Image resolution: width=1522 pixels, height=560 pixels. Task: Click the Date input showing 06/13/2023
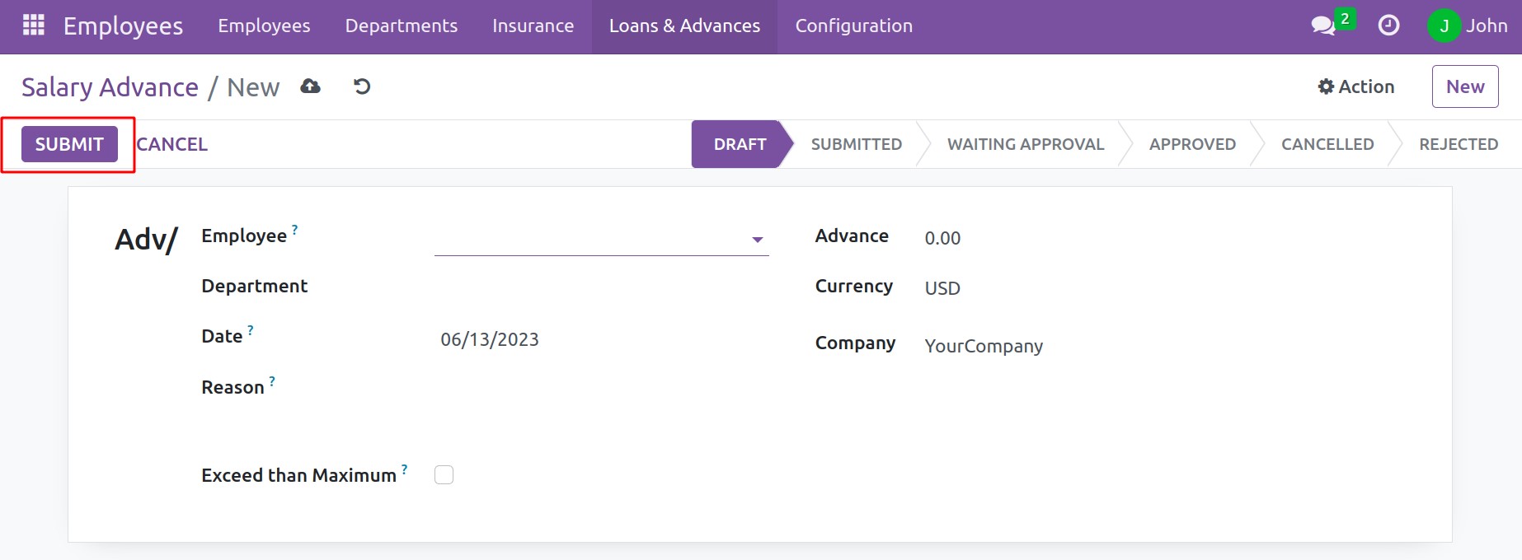490,338
